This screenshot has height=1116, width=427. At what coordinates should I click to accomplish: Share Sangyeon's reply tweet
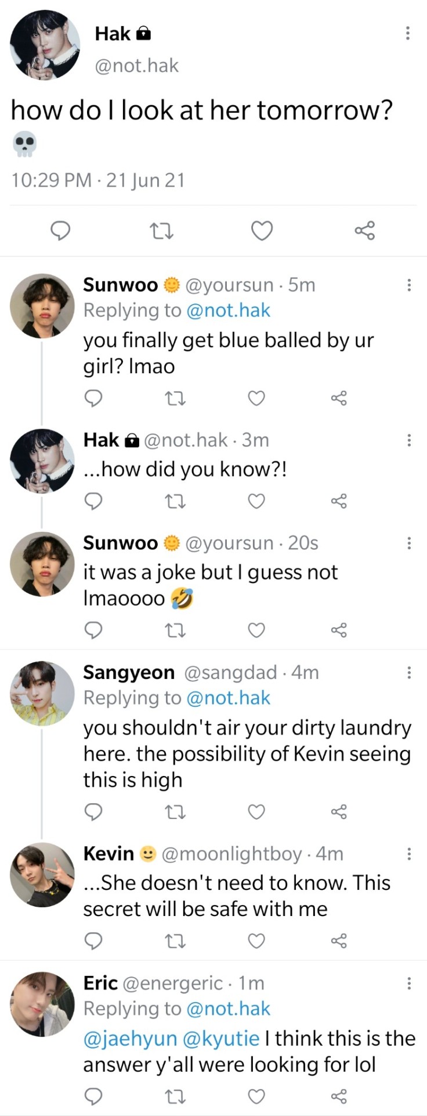click(339, 811)
